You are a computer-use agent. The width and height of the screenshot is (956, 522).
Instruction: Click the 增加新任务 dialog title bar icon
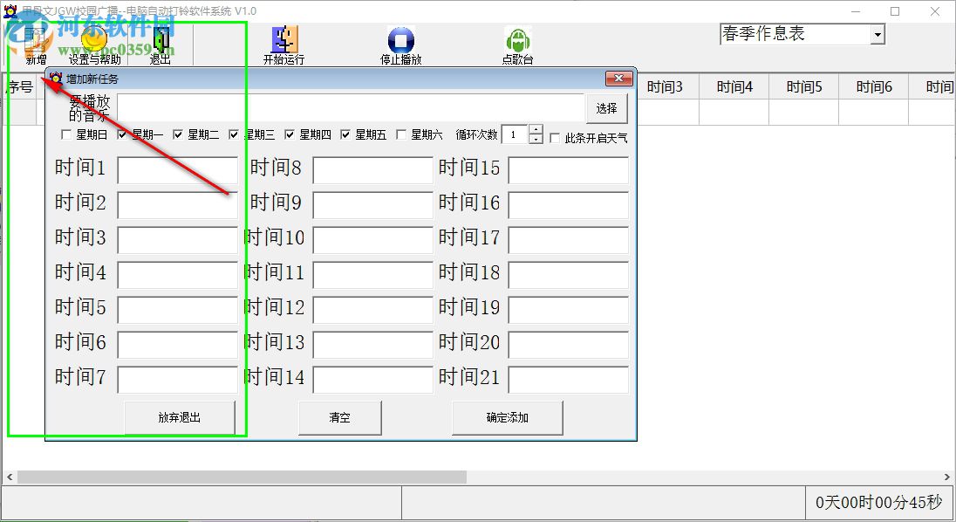[x=57, y=79]
